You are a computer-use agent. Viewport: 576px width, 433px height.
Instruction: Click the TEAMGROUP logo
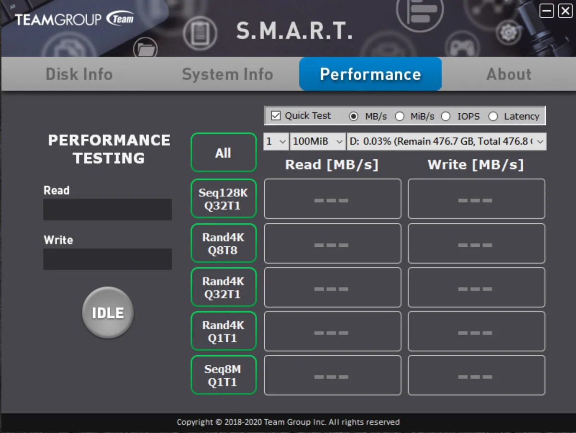point(74,20)
